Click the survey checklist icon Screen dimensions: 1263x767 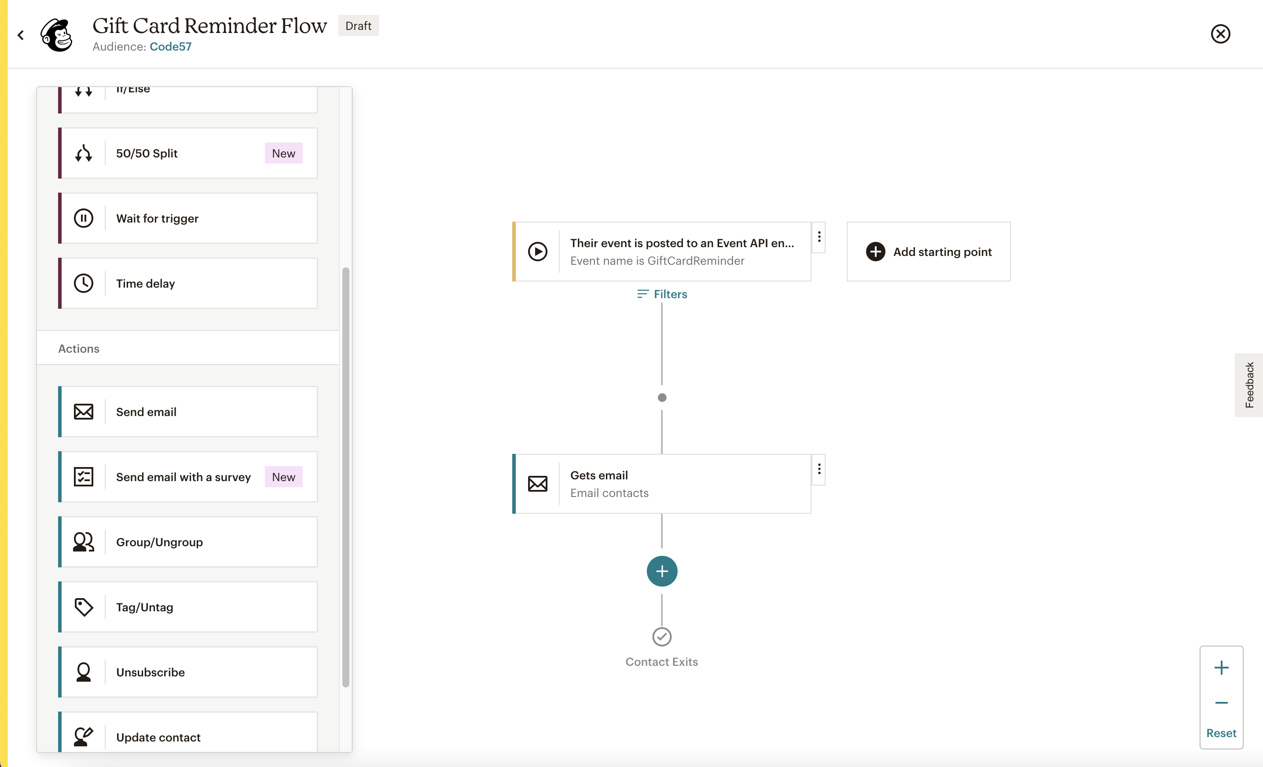83,477
